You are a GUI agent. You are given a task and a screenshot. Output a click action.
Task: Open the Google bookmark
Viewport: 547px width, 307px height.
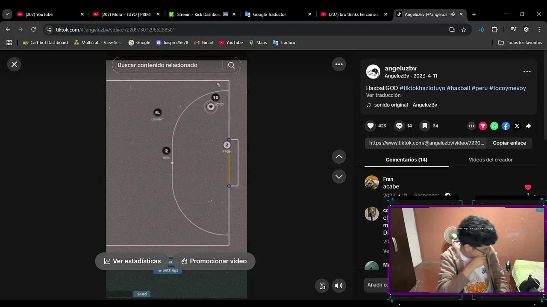tap(139, 43)
